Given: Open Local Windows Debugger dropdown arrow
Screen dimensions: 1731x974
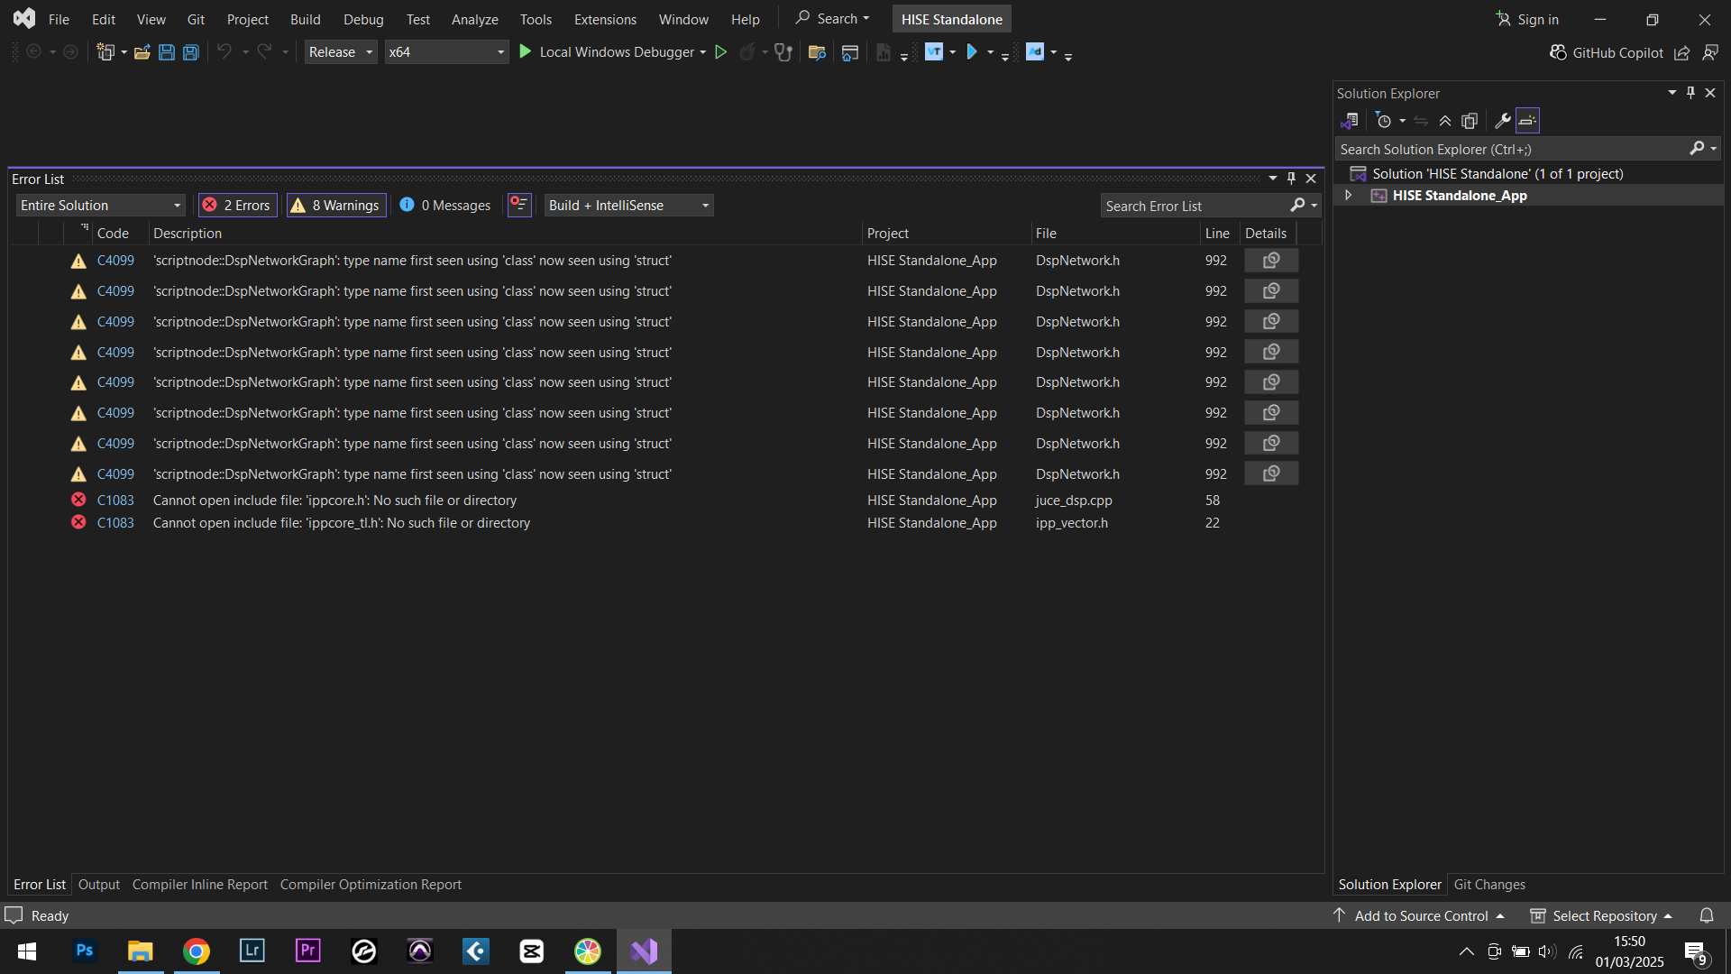Looking at the screenshot, I should pos(703,52).
